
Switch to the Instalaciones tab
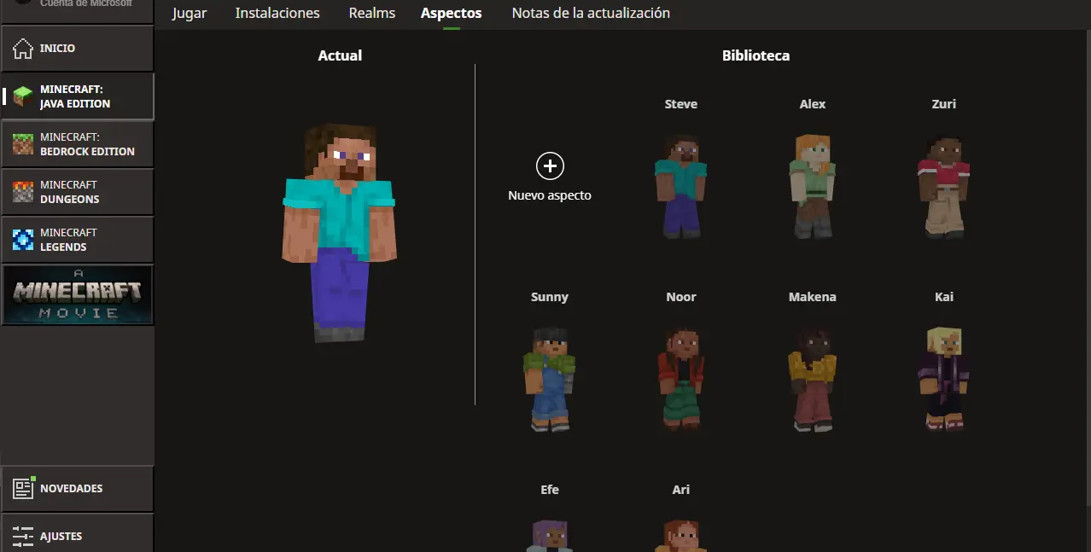277,13
